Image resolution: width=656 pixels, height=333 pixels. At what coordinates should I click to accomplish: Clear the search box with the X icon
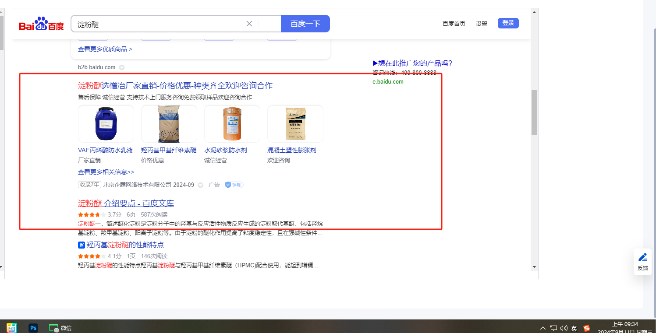pos(249,24)
